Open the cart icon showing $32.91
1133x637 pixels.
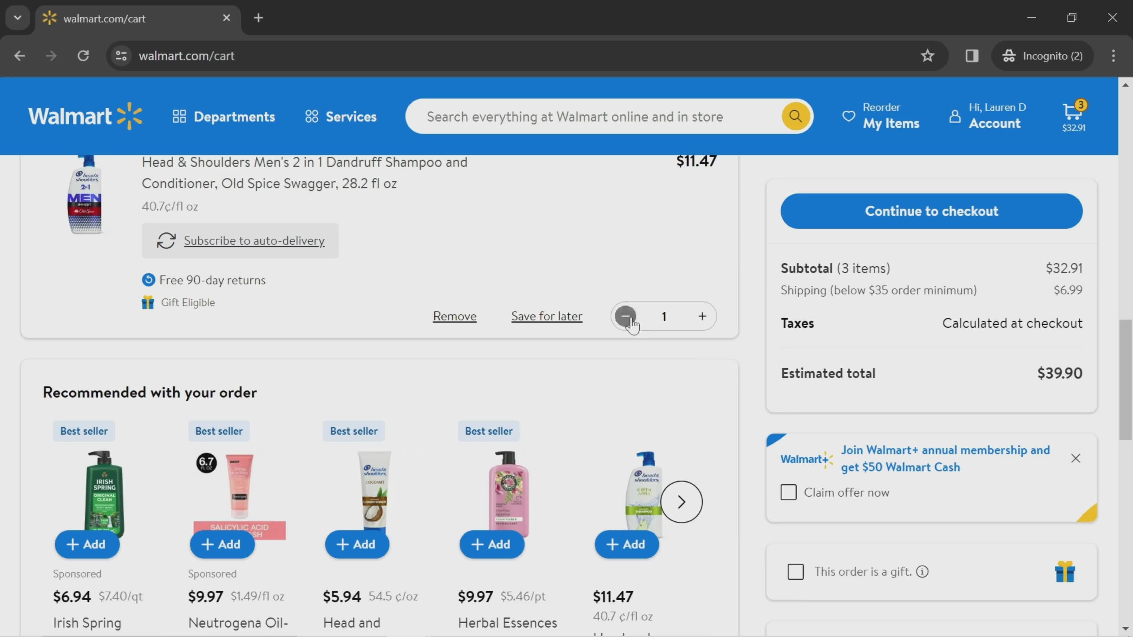1074,116
